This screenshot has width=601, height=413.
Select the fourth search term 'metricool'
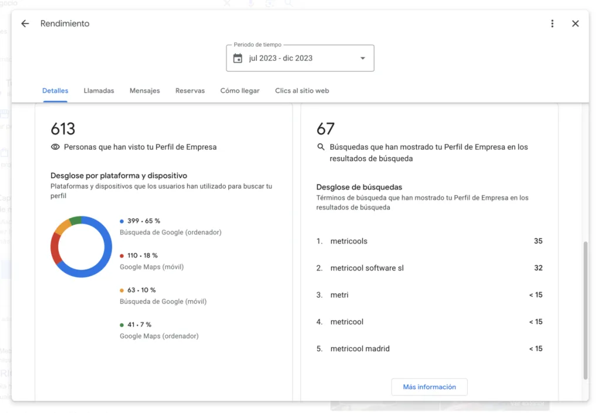[347, 322]
